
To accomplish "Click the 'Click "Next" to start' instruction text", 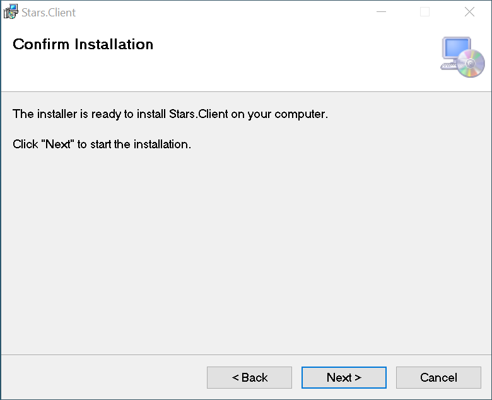I will tap(102, 144).
